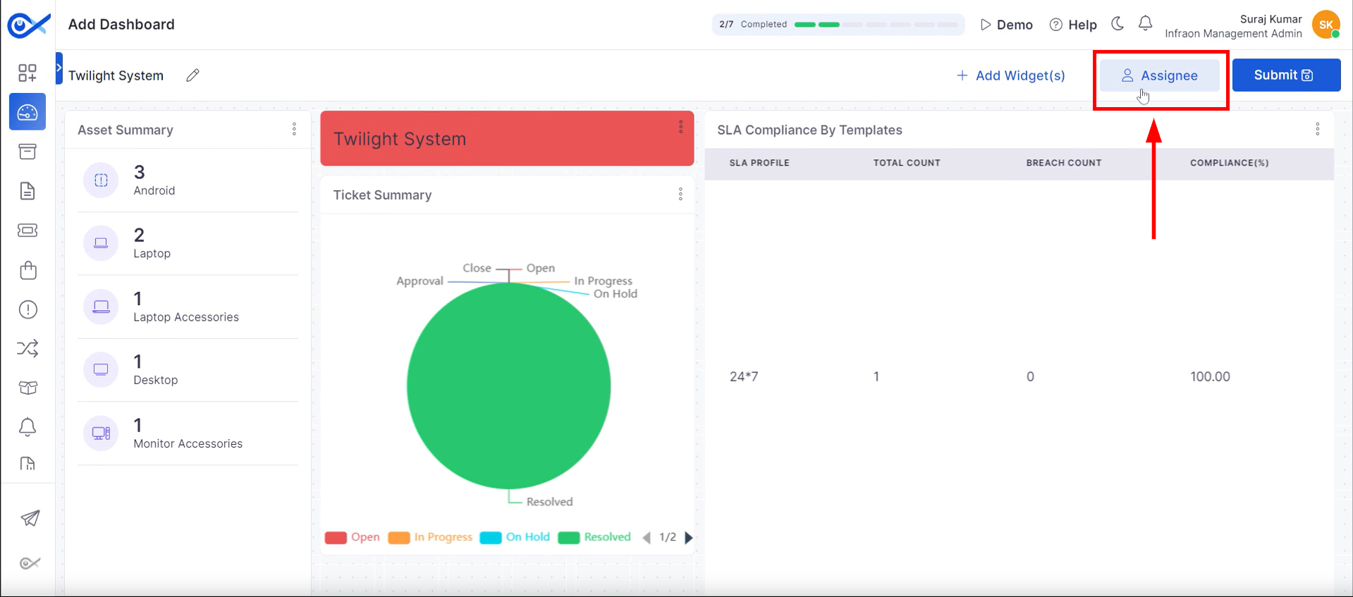
Task: Go to next legend page arrow
Action: coord(689,538)
